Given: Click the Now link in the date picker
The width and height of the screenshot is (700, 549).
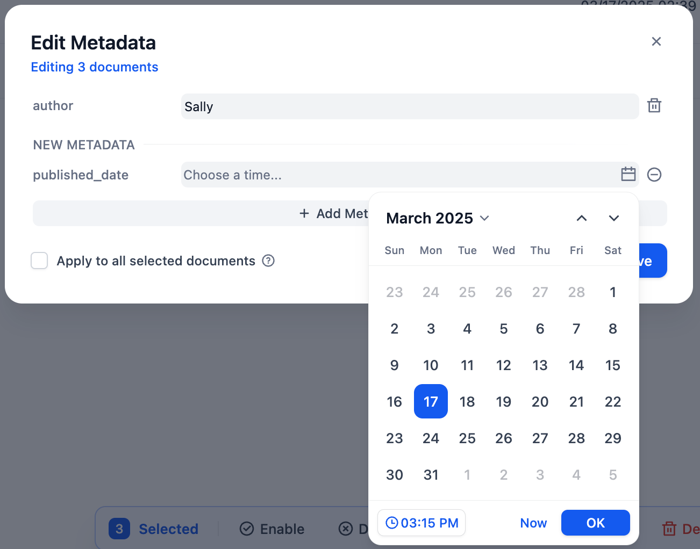Looking at the screenshot, I should pos(533,523).
